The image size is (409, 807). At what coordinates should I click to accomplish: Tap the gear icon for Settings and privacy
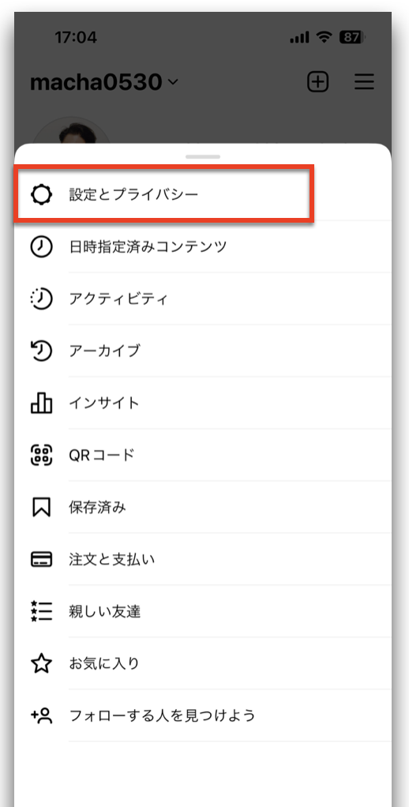41,195
